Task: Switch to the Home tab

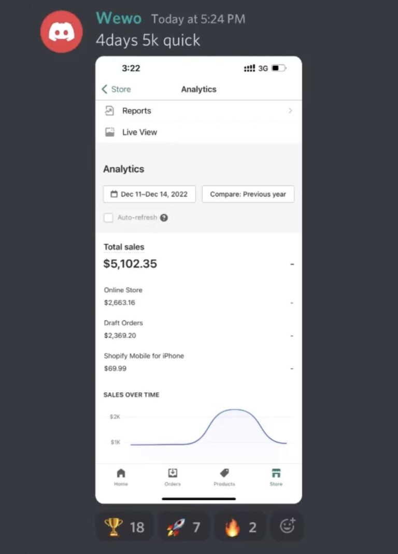Action: (121, 477)
